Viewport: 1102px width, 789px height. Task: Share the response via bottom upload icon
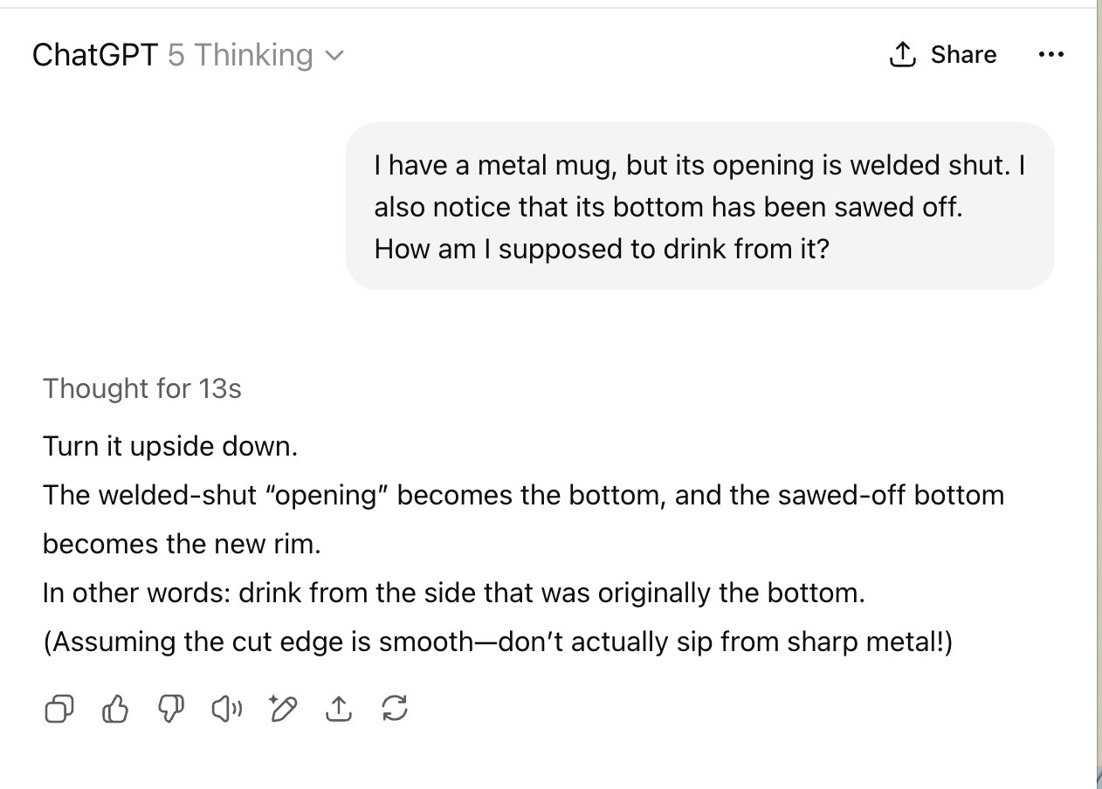[338, 710]
